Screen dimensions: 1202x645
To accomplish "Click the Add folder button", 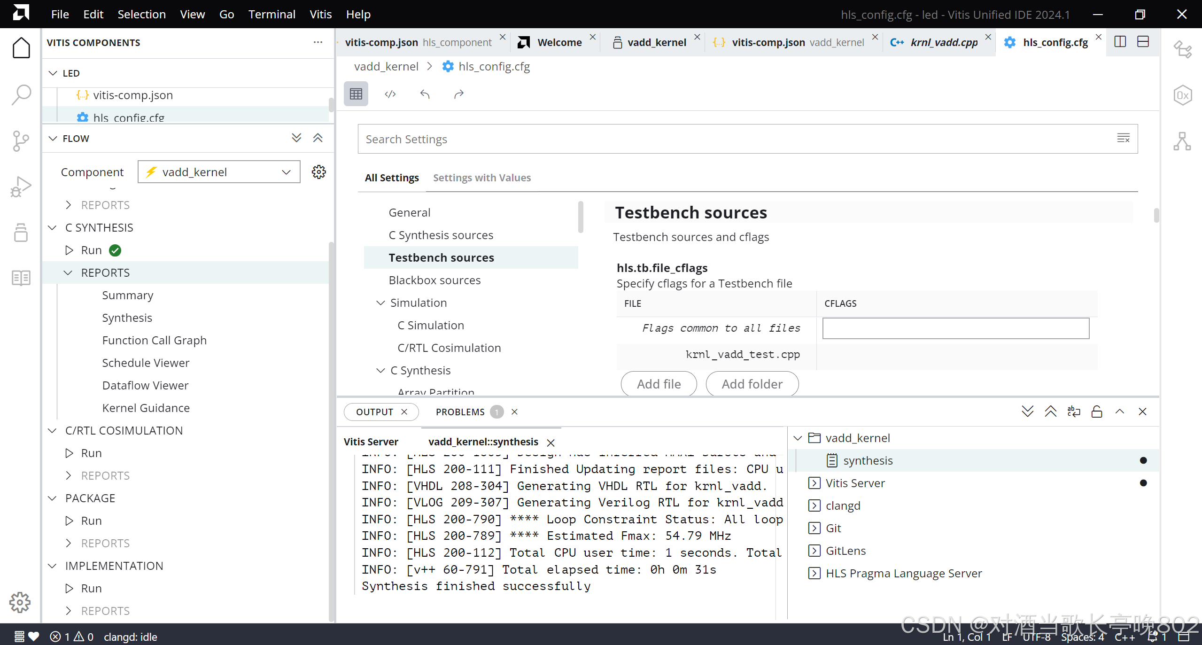I will pyautogui.click(x=752, y=384).
